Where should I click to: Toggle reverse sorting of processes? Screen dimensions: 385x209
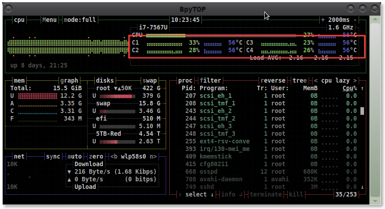tap(273, 80)
